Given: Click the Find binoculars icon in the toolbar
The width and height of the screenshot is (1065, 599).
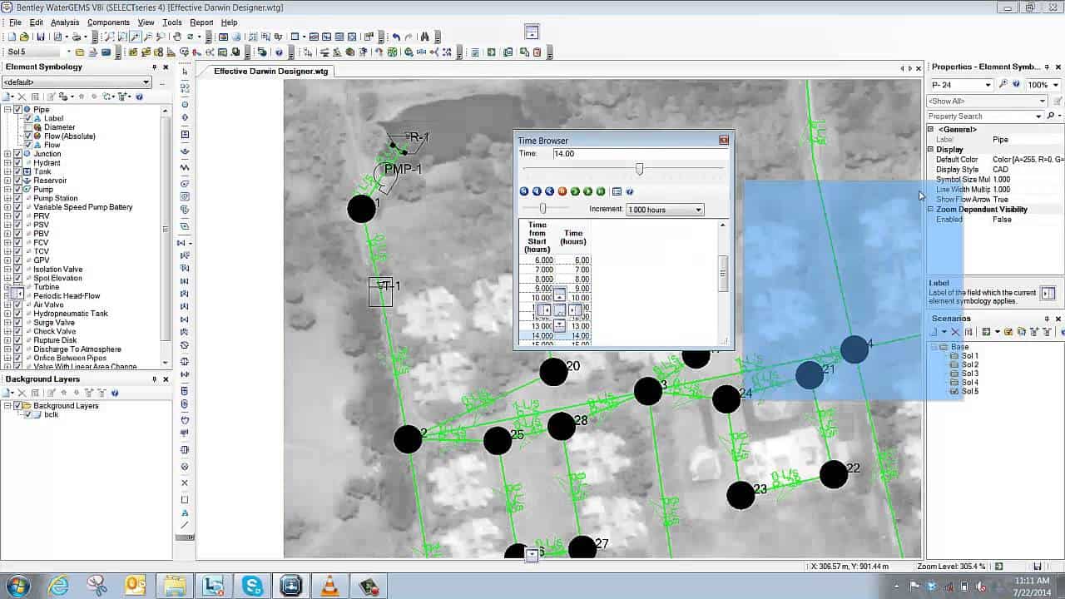Looking at the screenshot, I should tap(425, 37).
